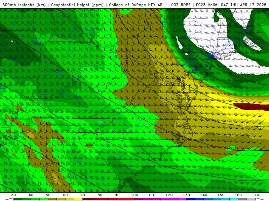This screenshot has width=269, height=201.
Task: Click the 'College of DuPage NEXLAB' label
Action: pos(136,5)
